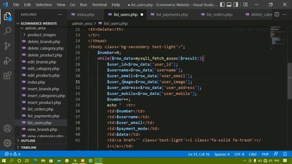Open delete_brands.php in explorer
The width and height of the screenshot is (292, 164).
(44, 41)
